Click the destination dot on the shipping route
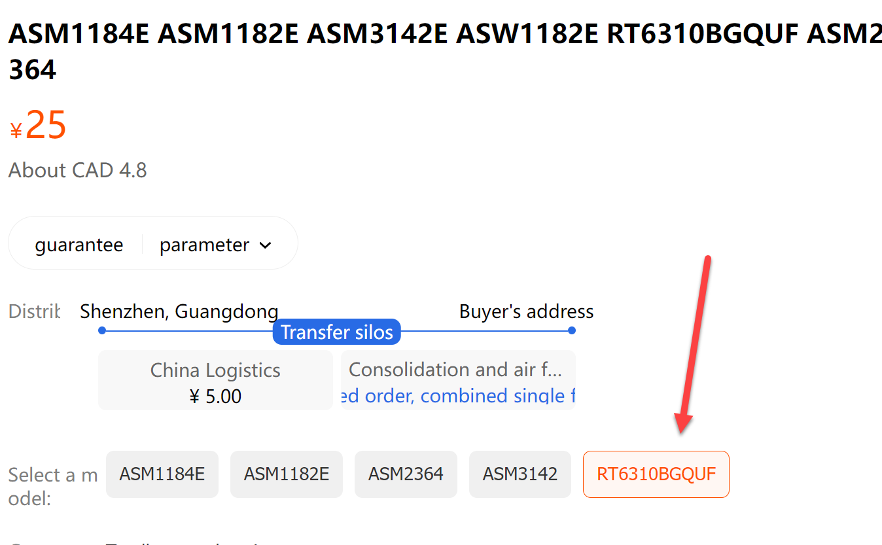 pos(572,330)
